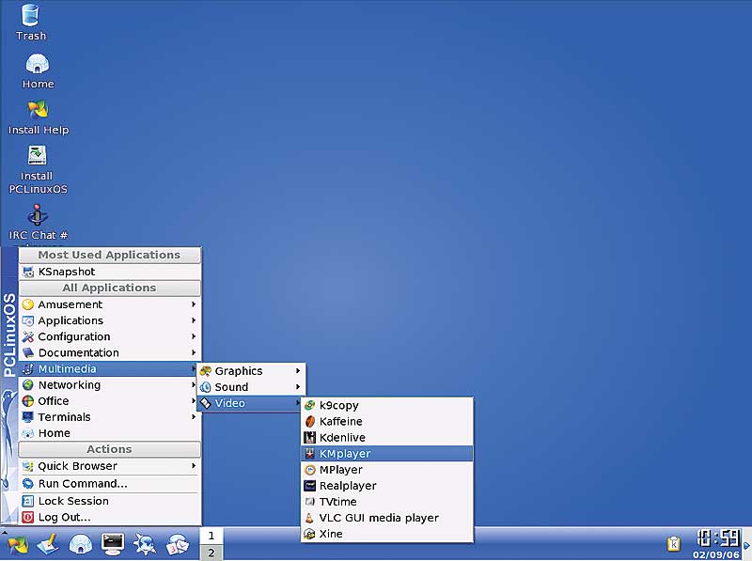Open the Trash desktop icon
This screenshot has height=561, width=752.
click(x=30, y=22)
